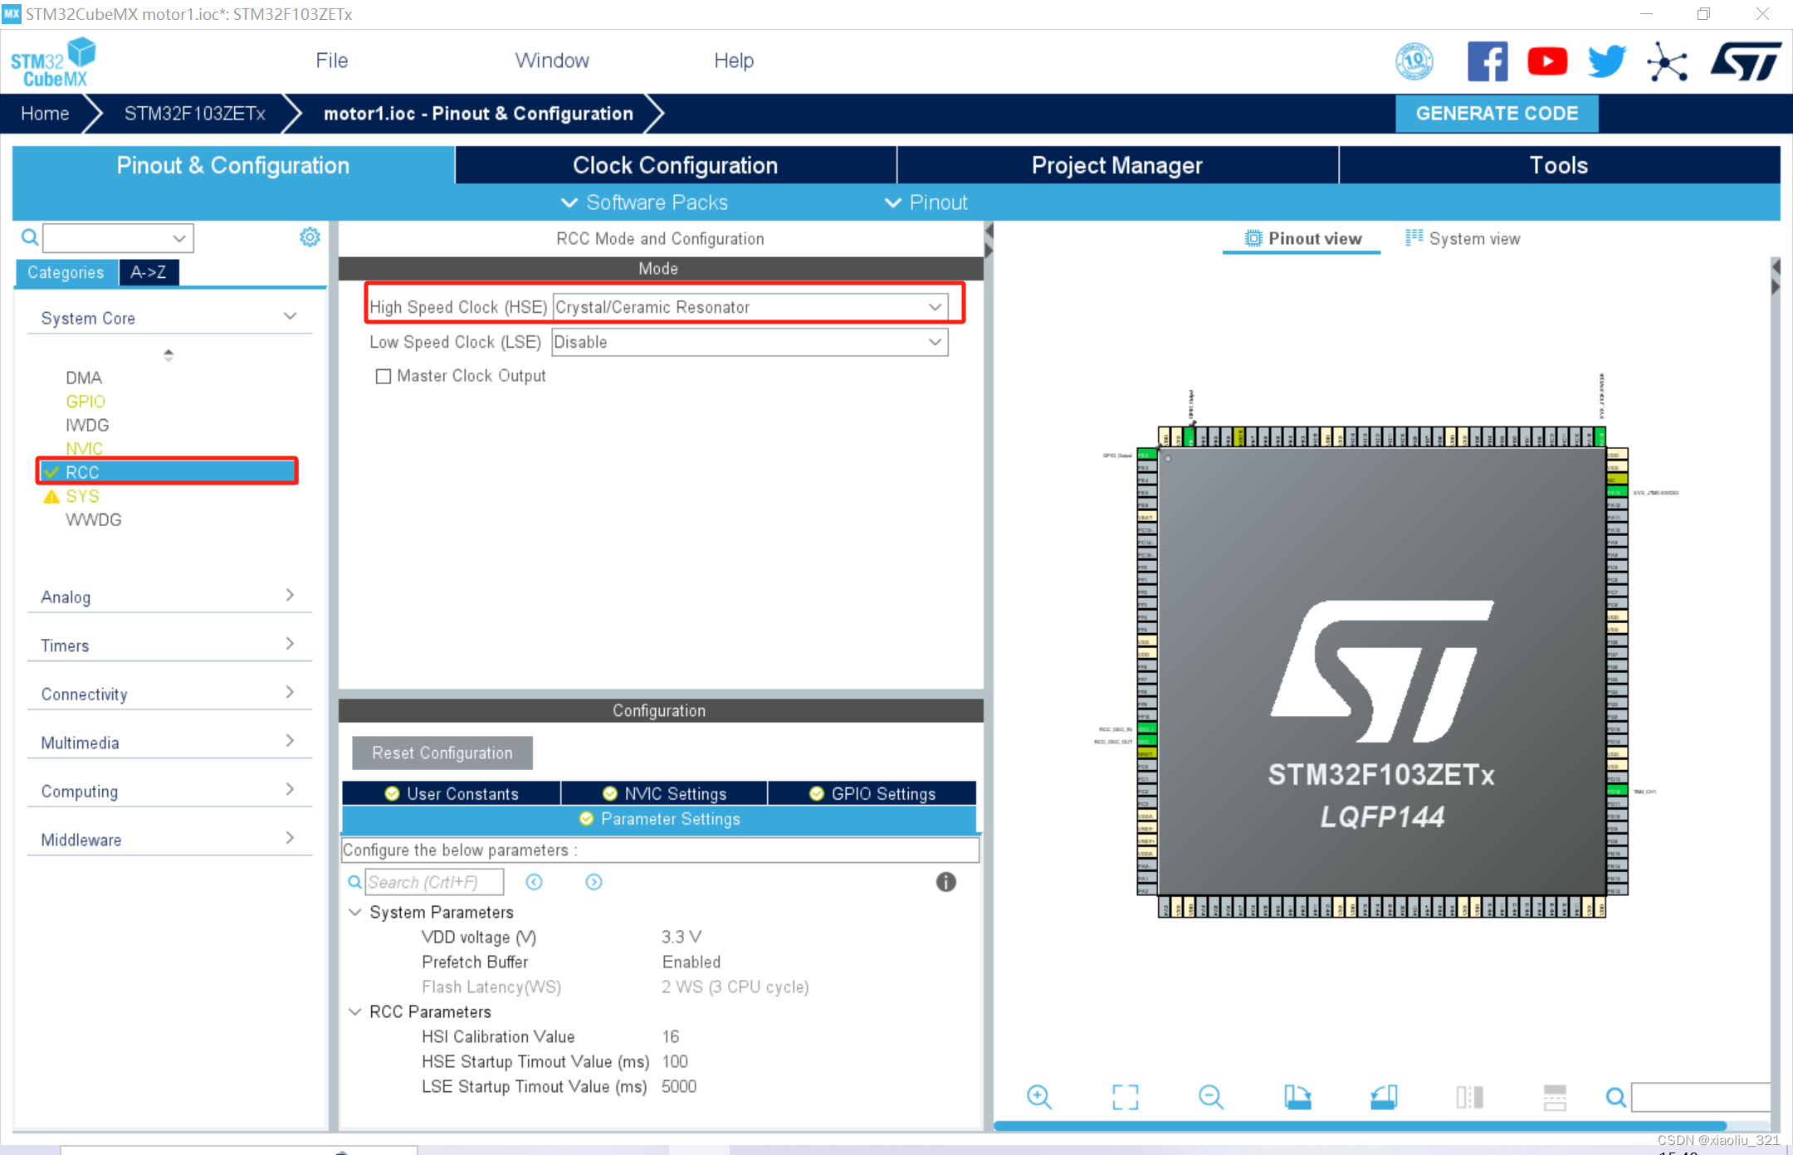
Task: Zoom into the pinout view
Action: [1040, 1097]
